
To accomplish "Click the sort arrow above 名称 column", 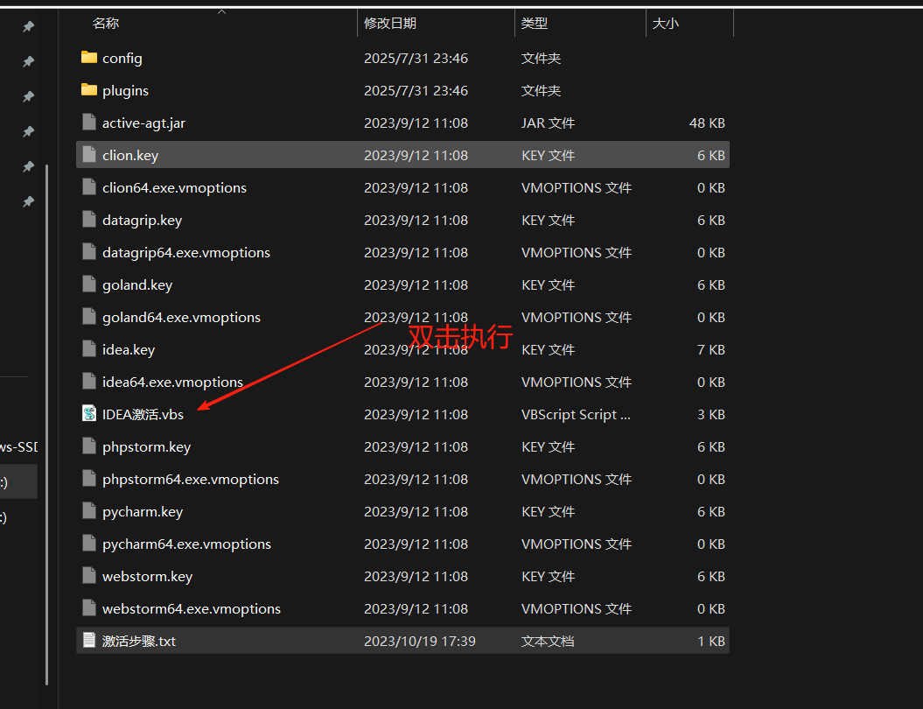I will point(222,11).
